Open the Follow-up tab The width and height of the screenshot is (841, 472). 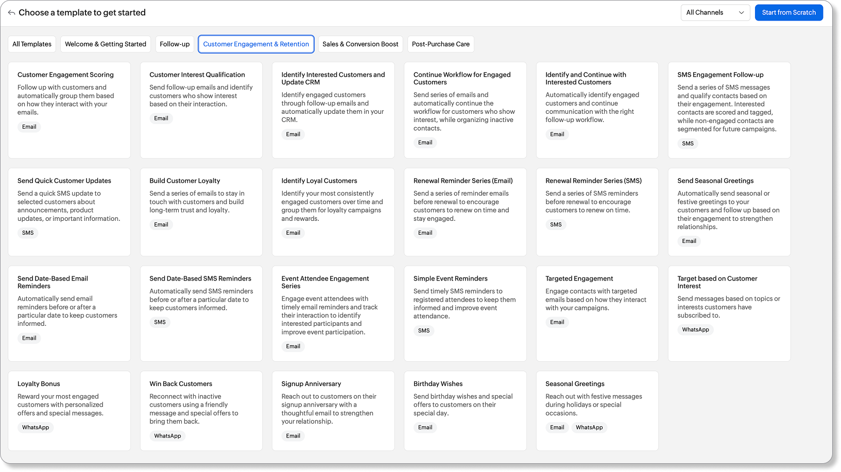(x=175, y=44)
